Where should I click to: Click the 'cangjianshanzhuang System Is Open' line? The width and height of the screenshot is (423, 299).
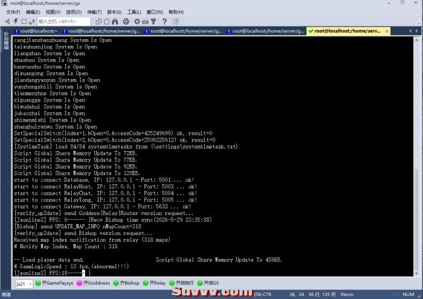click(x=63, y=40)
